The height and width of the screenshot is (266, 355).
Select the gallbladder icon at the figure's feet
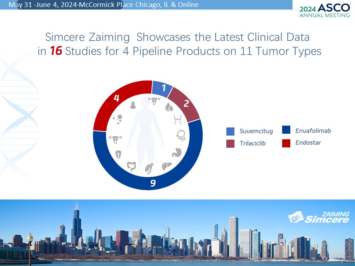[x=149, y=168]
